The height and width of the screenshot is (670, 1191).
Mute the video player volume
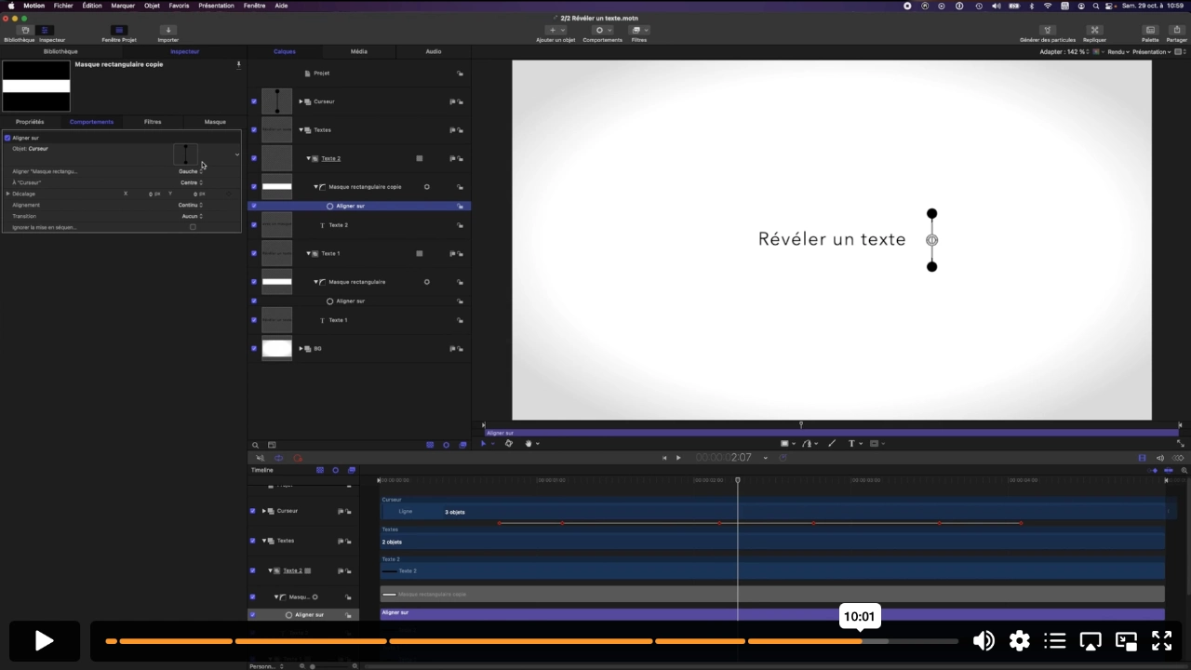coord(984,640)
